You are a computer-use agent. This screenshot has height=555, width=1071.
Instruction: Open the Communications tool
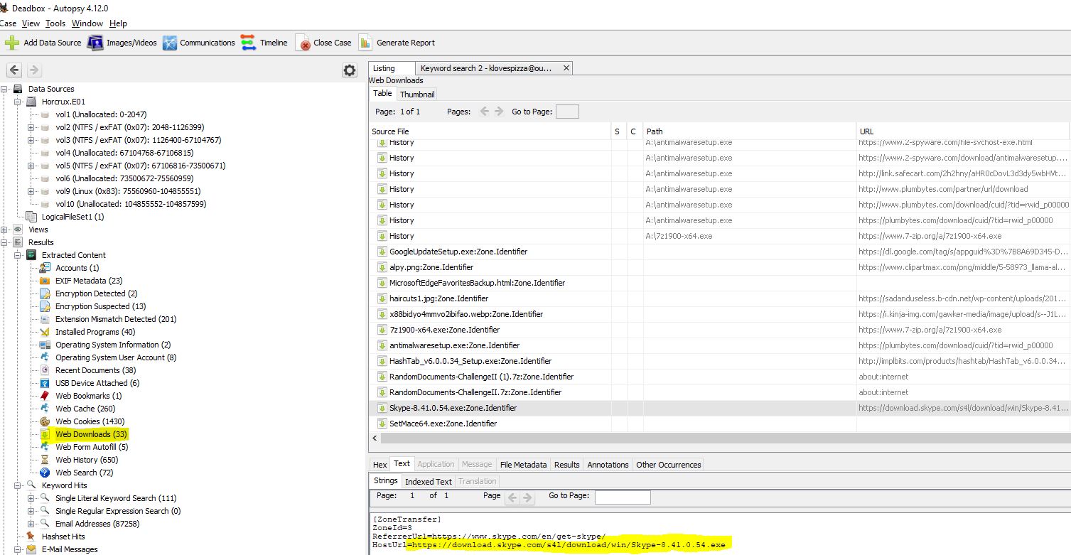[199, 43]
